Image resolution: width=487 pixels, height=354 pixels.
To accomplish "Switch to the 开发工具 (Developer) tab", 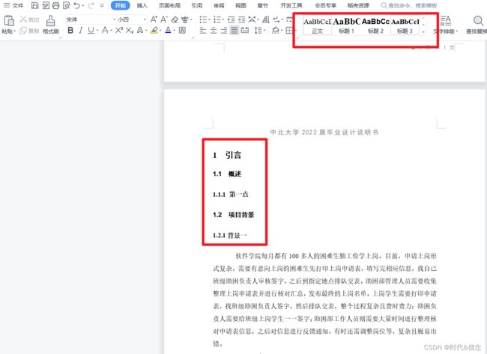I will [291, 5].
